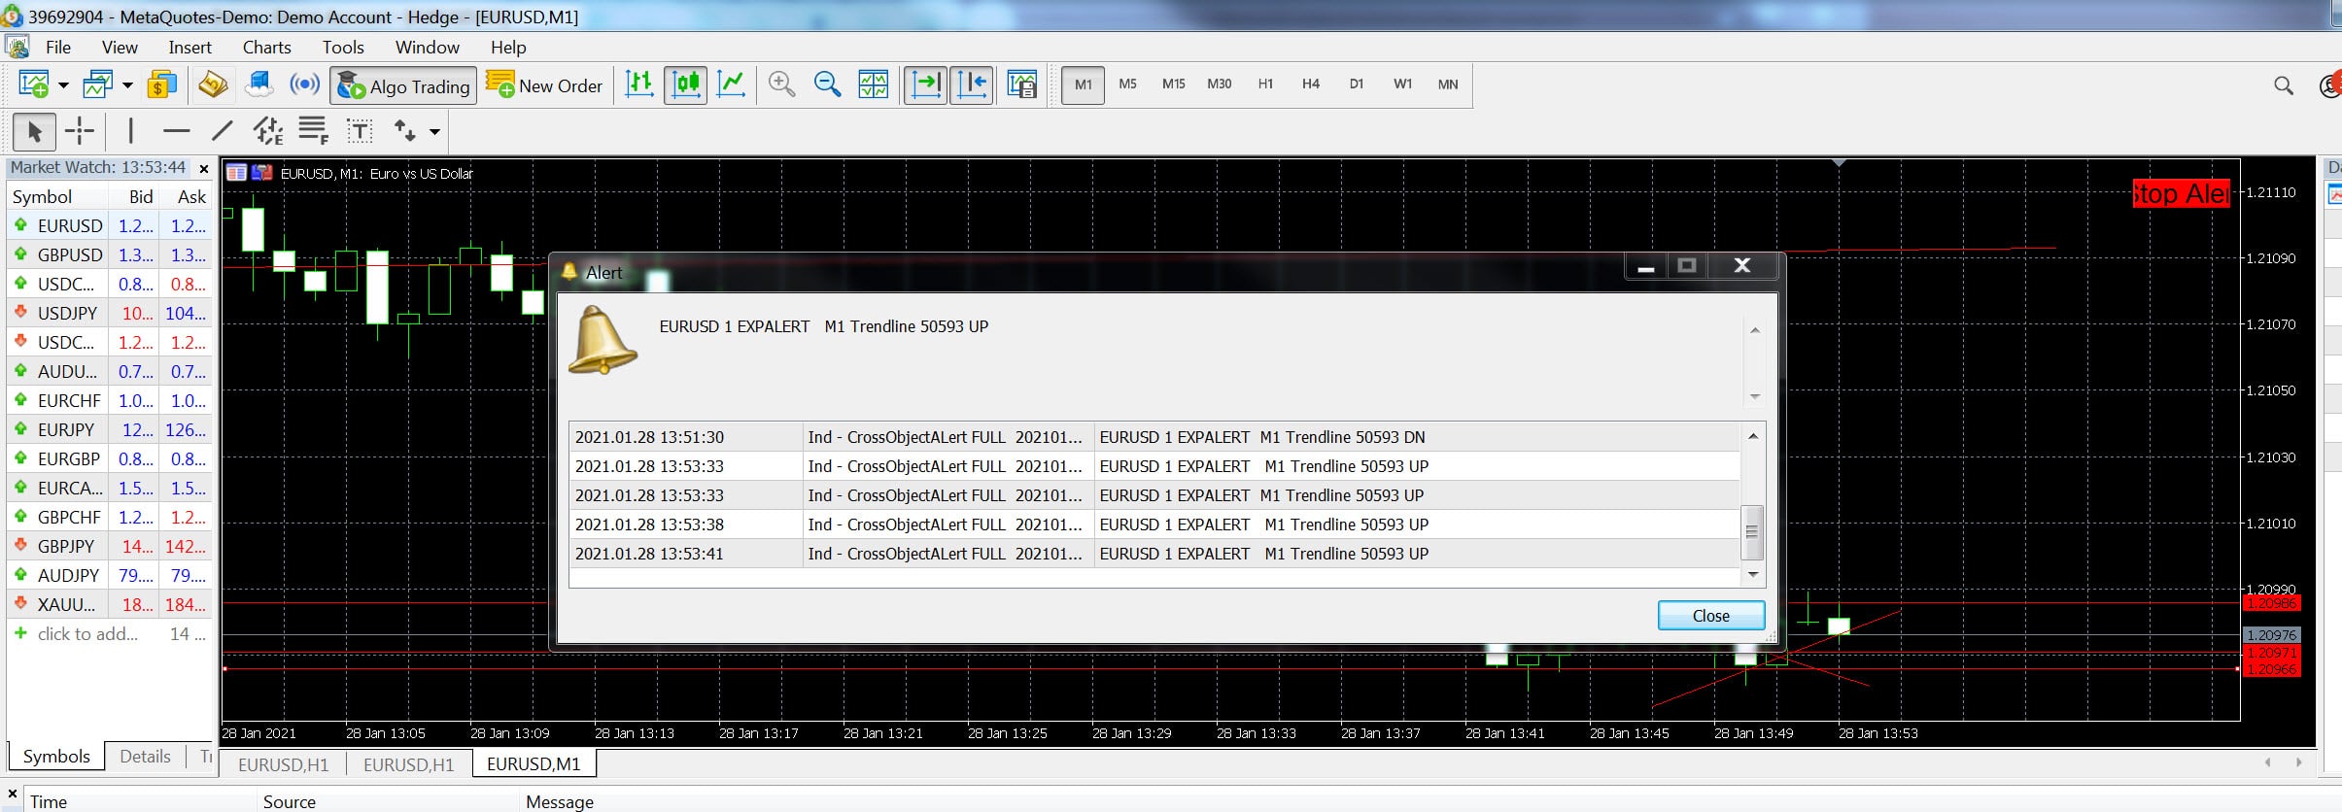This screenshot has width=2342, height=812.
Task: Toggle chart auto scroll to end
Action: click(x=925, y=85)
